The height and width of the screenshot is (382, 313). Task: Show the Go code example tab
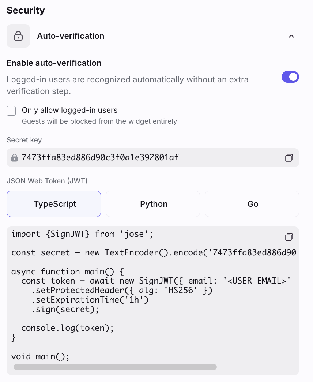tap(252, 204)
